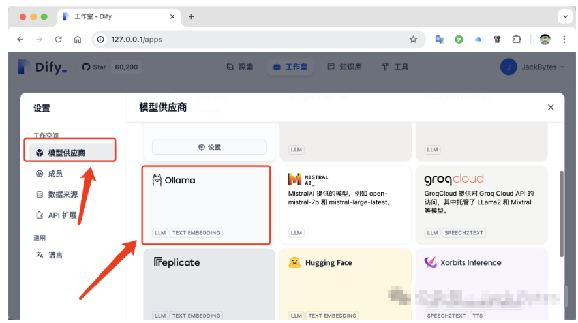Switch to the 探索 tab
The width and height of the screenshot is (578, 323).
pyautogui.click(x=240, y=67)
